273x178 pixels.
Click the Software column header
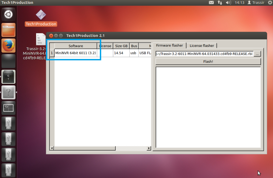pos(76,46)
